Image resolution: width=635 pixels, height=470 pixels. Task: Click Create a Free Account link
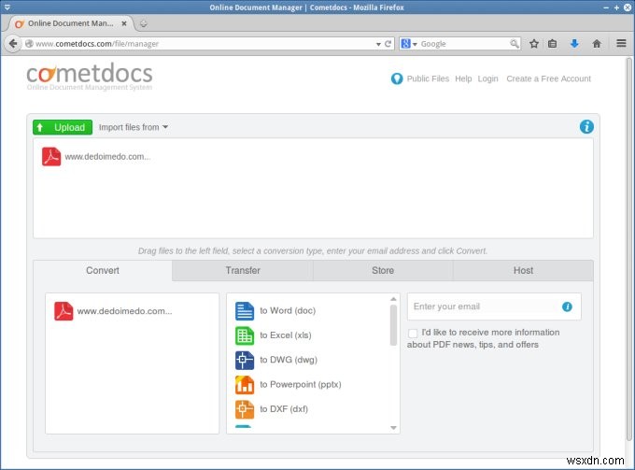click(x=548, y=78)
